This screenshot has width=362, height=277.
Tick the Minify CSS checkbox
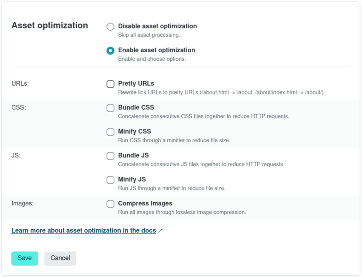point(110,132)
